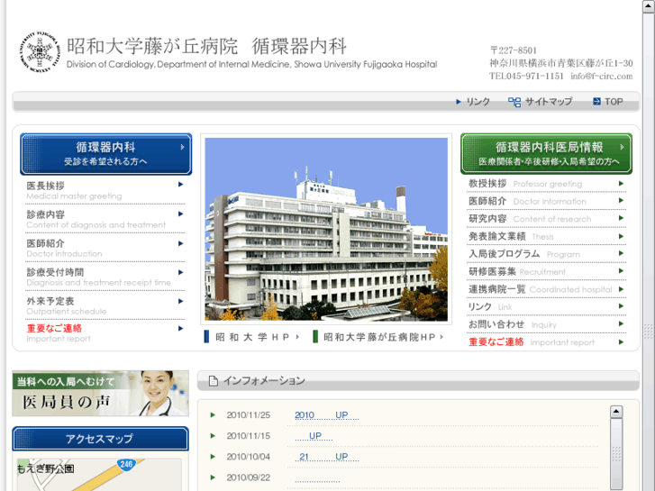Click the access map image
The image size is (655, 491).
(x=98, y=475)
